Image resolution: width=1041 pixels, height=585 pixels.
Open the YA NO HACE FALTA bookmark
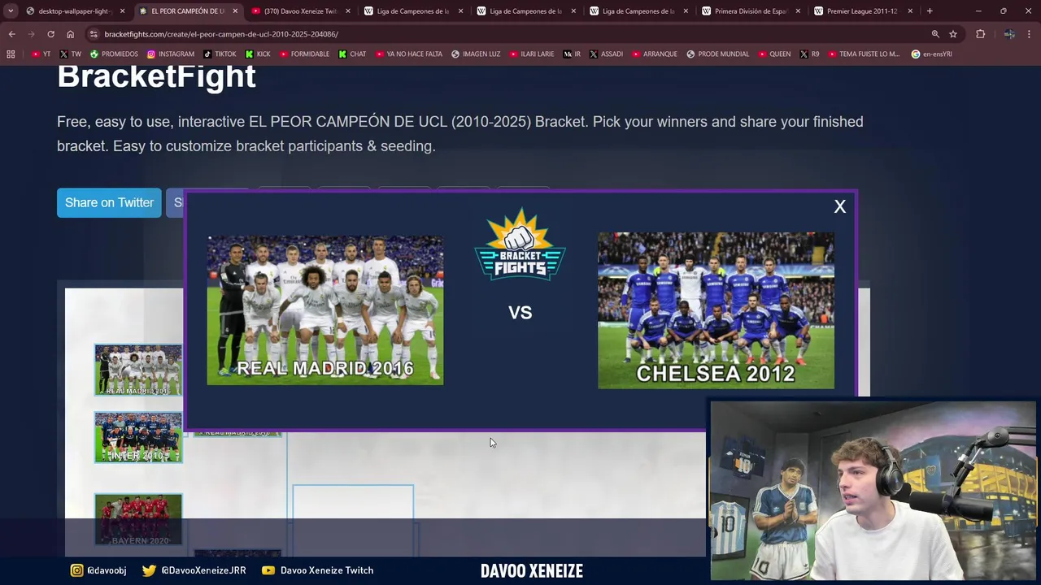(x=409, y=54)
